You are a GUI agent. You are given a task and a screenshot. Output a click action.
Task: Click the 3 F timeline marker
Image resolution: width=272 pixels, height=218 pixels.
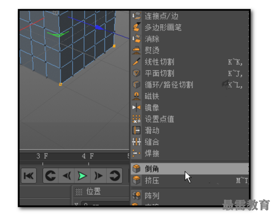42,156
